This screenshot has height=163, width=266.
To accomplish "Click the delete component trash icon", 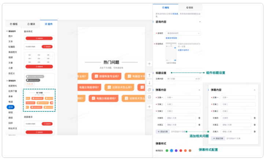I will (149, 97).
